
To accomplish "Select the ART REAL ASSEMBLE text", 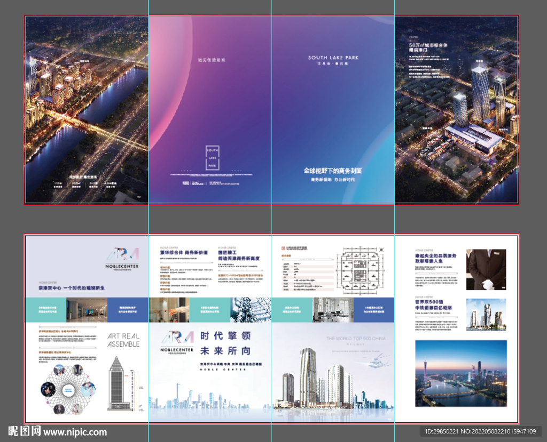I will (123, 340).
